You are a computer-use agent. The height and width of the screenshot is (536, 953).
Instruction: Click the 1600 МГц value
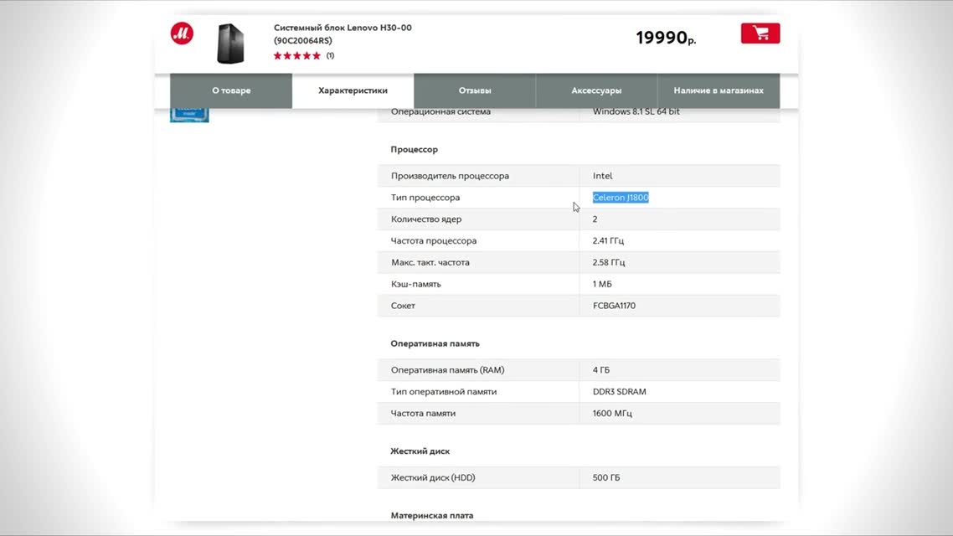pyautogui.click(x=612, y=413)
